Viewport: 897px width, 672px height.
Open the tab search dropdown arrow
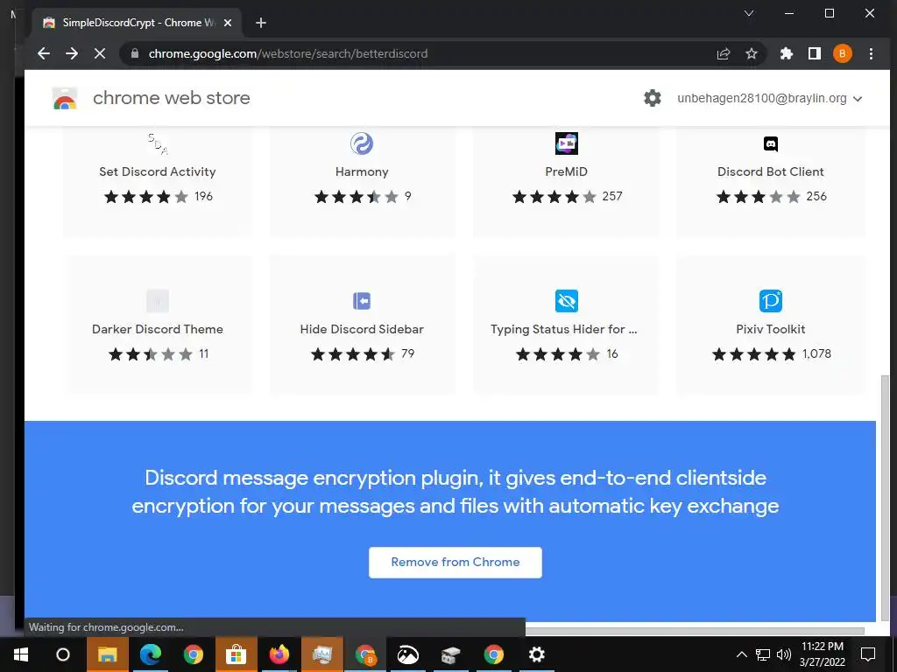tap(749, 13)
